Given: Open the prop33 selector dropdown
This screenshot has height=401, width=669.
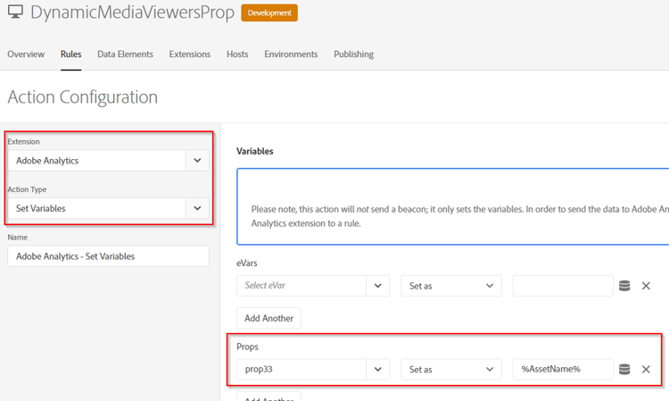Looking at the screenshot, I should [377, 369].
